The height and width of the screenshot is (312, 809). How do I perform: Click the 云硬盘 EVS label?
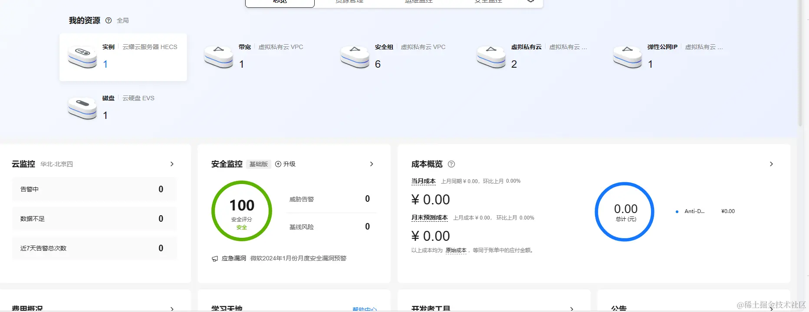tap(138, 98)
